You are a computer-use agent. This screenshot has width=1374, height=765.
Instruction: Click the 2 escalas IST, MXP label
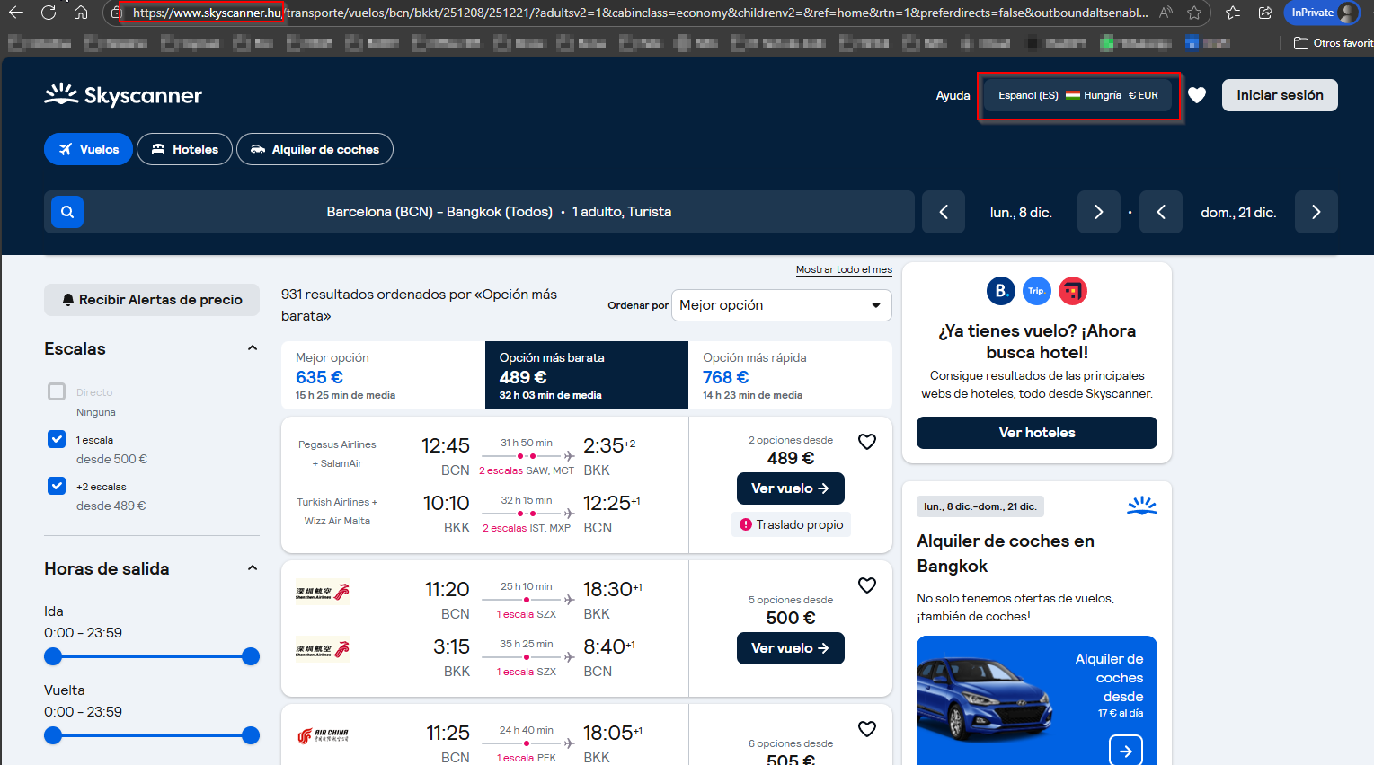(x=527, y=528)
